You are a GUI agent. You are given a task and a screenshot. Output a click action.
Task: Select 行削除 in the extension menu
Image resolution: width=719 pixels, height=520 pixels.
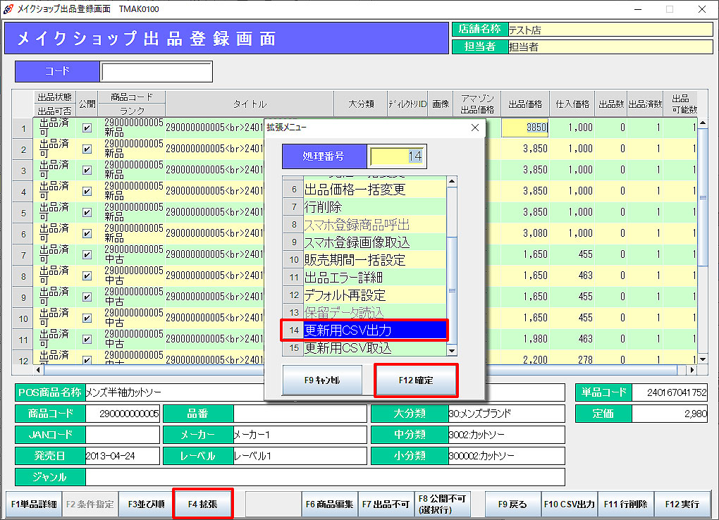click(x=375, y=207)
